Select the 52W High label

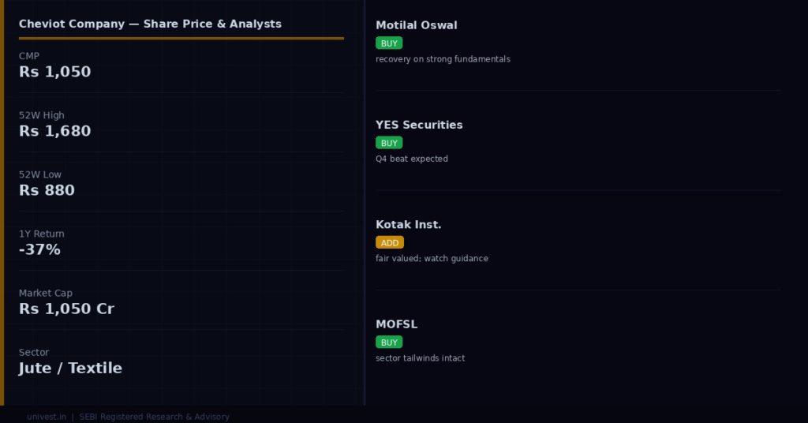tap(42, 115)
